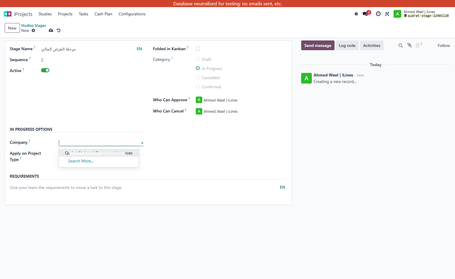
Task: Open the Configurations menu
Action: (132, 14)
